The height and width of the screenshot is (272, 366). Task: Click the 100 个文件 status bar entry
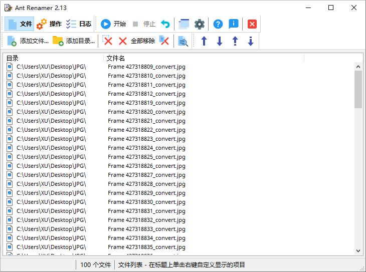pos(95,265)
